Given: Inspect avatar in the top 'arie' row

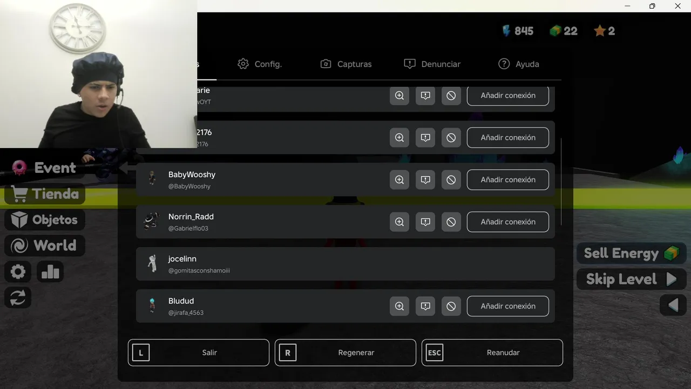Looking at the screenshot, I should (x=399, y=96).
